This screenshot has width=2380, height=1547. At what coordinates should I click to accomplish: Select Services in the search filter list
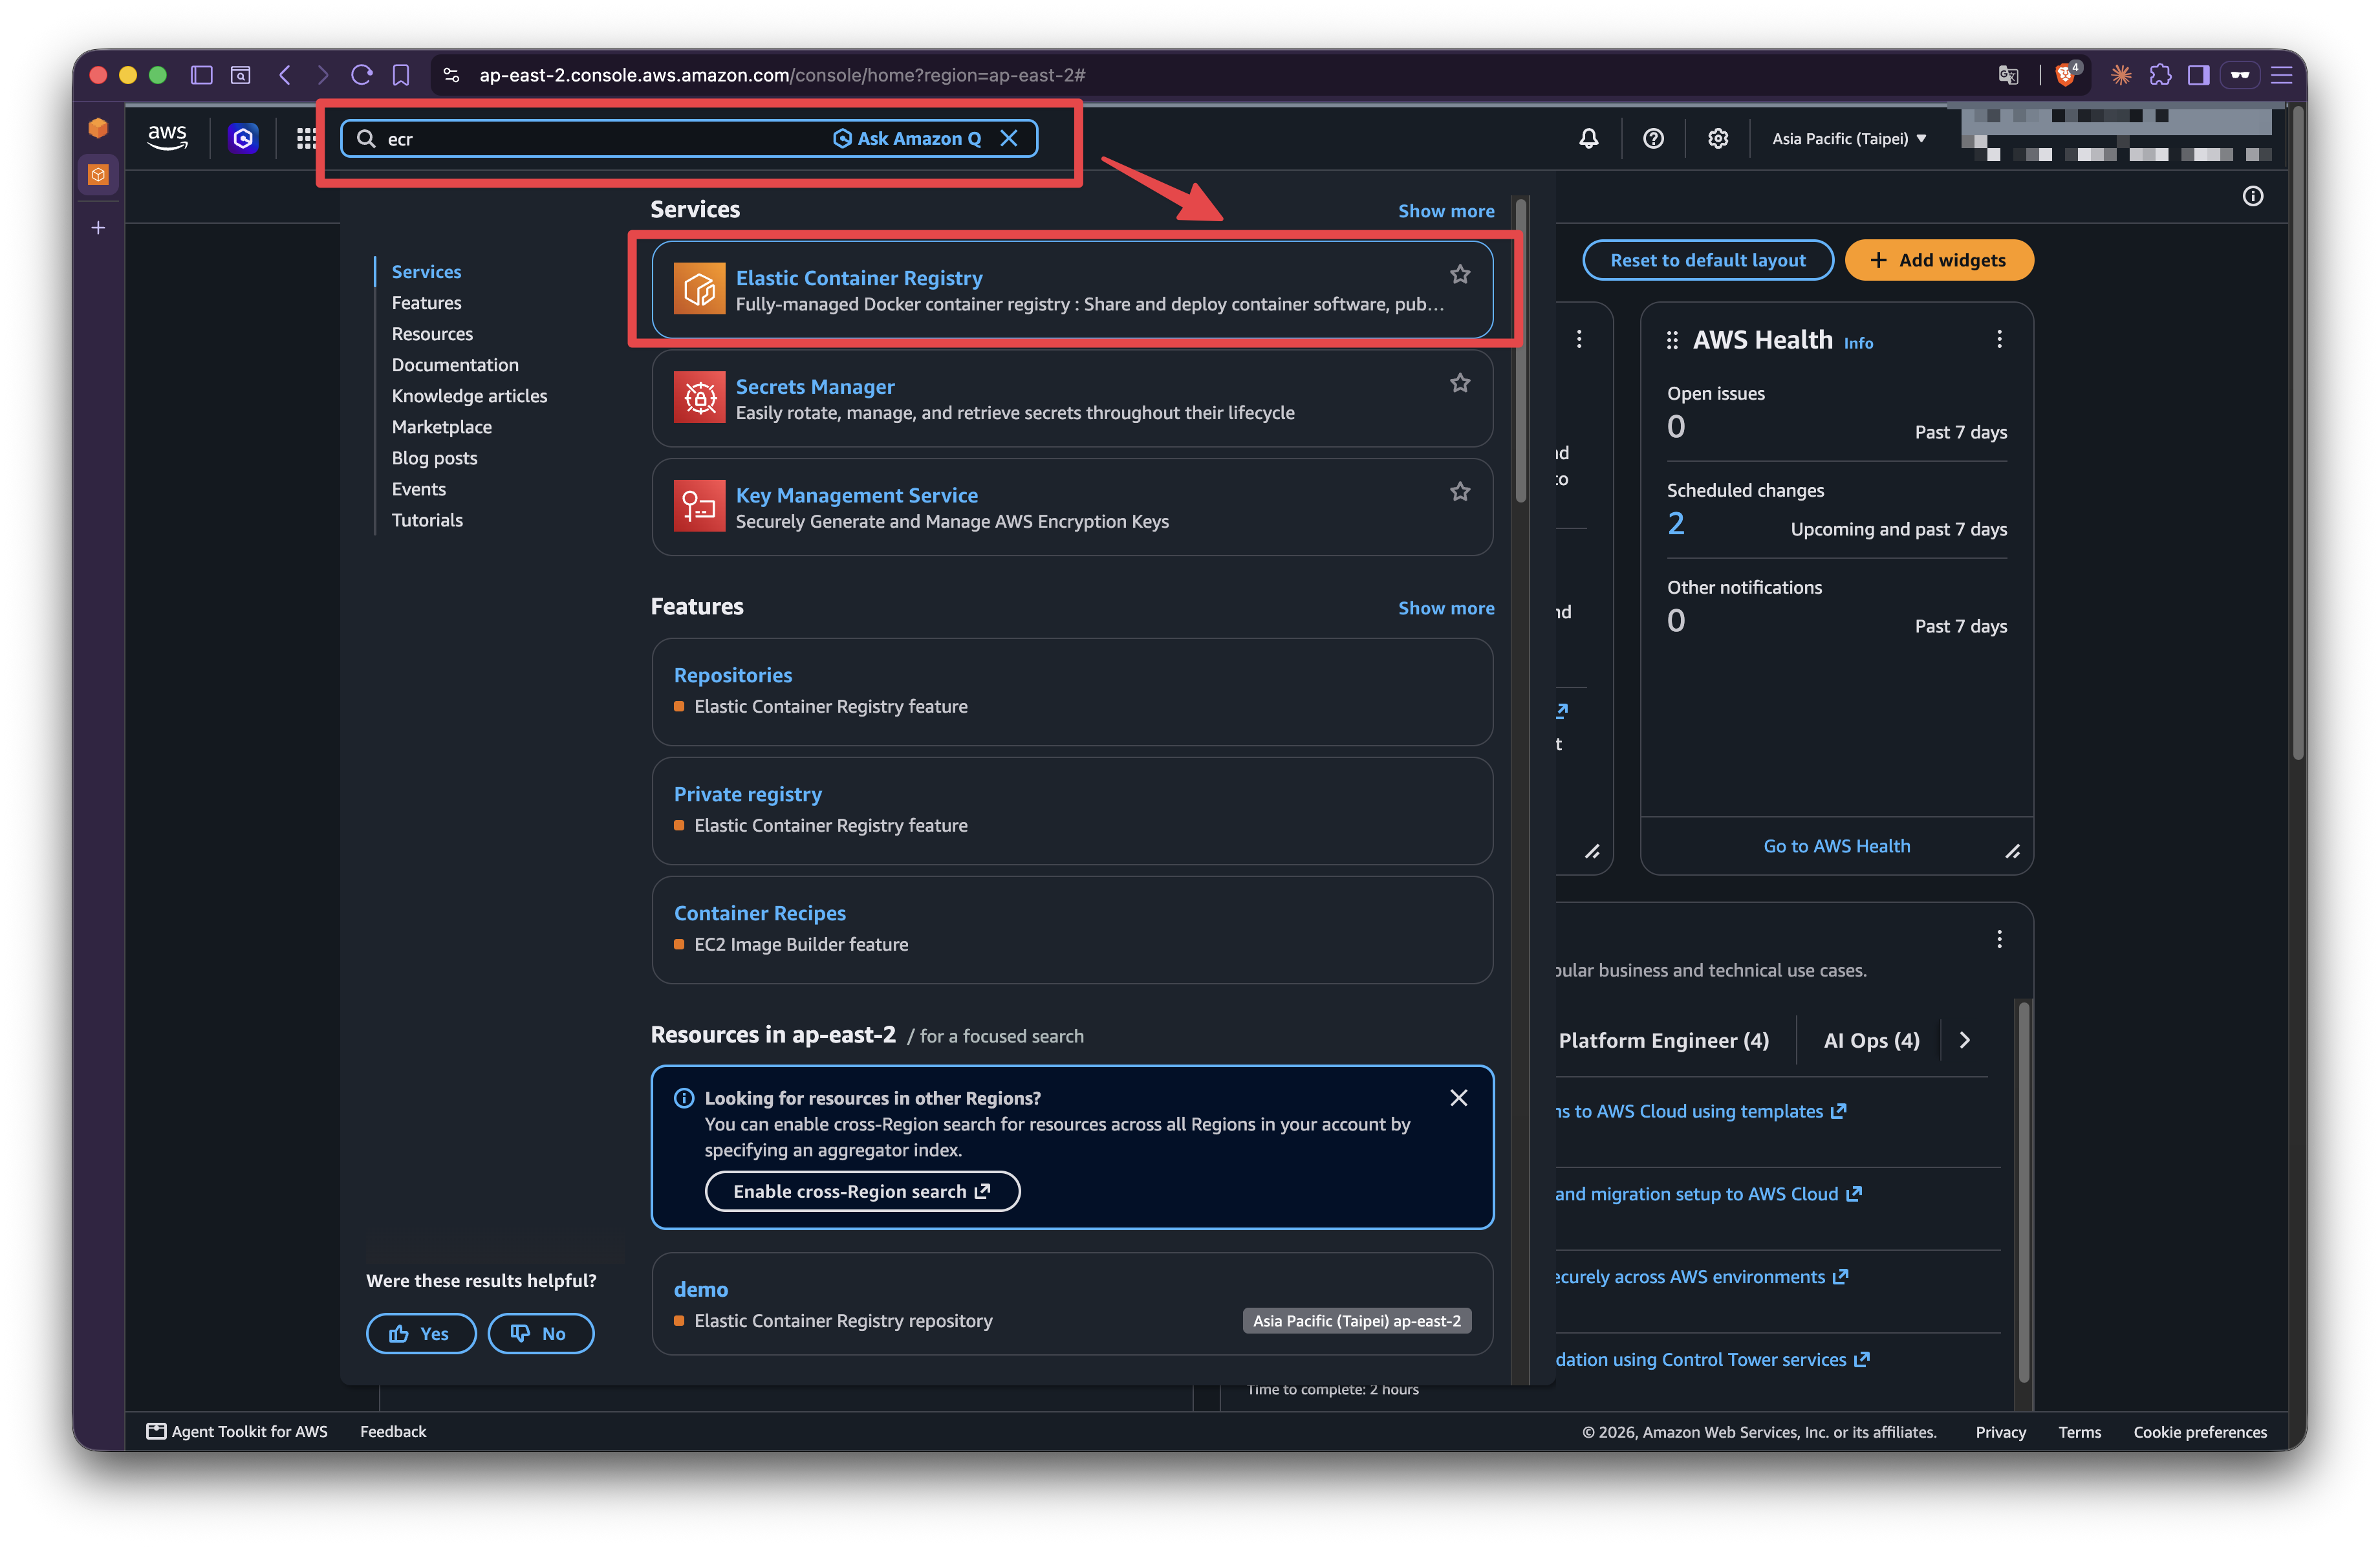click(x=426, y=271)
